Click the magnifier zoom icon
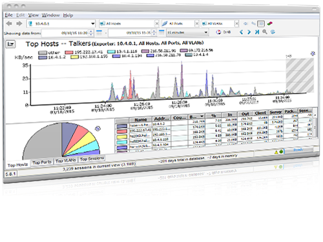This screenshot has width=323, height=242. point(265,32)
